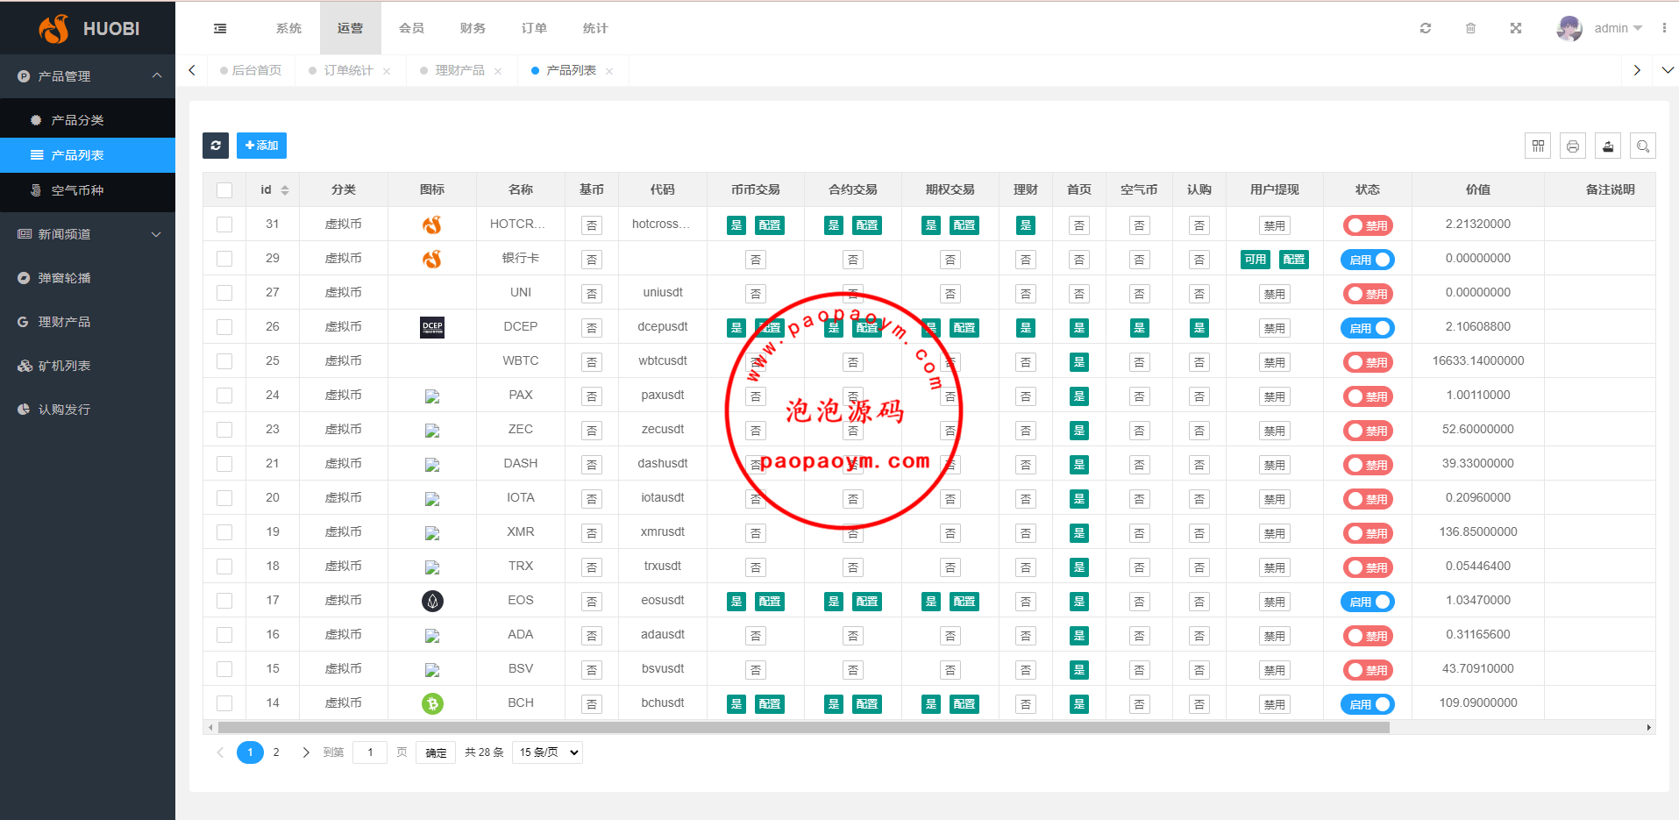This screenshot has width=1679, height=820.
Task: Open the vertical dots more menu
Action: (x=1664, y=28)
